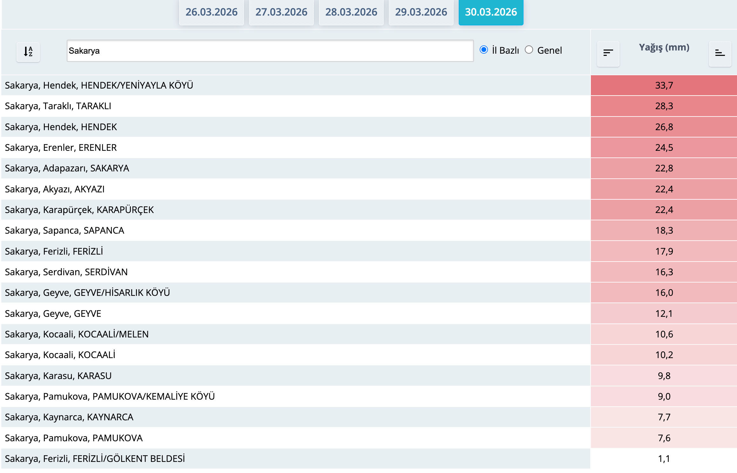
Task: Open the 29.03.2026 date tab
Action: [421, 12]
